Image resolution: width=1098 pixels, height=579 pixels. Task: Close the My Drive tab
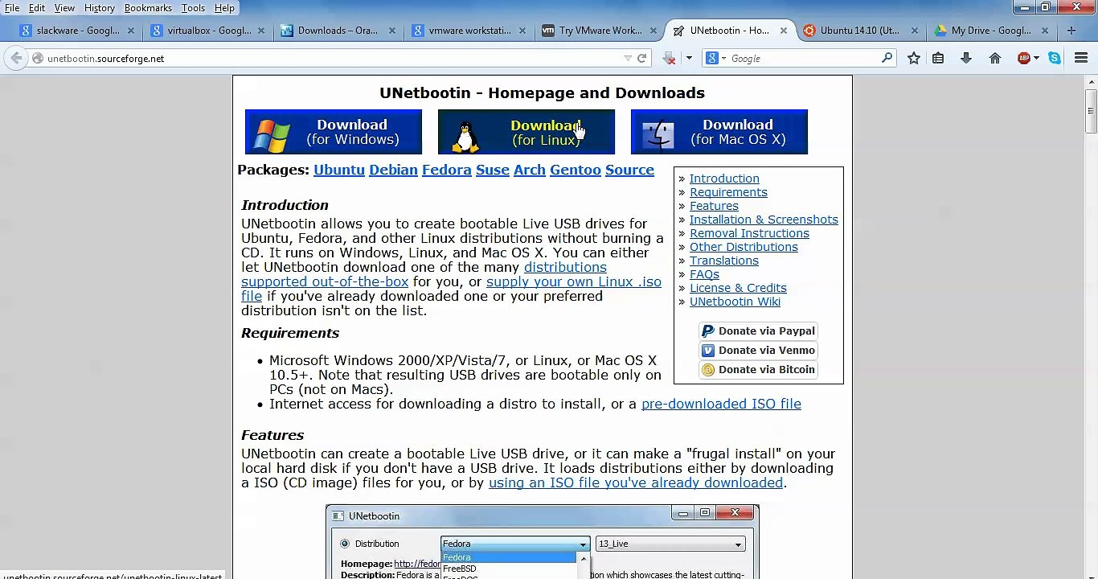1045,31
